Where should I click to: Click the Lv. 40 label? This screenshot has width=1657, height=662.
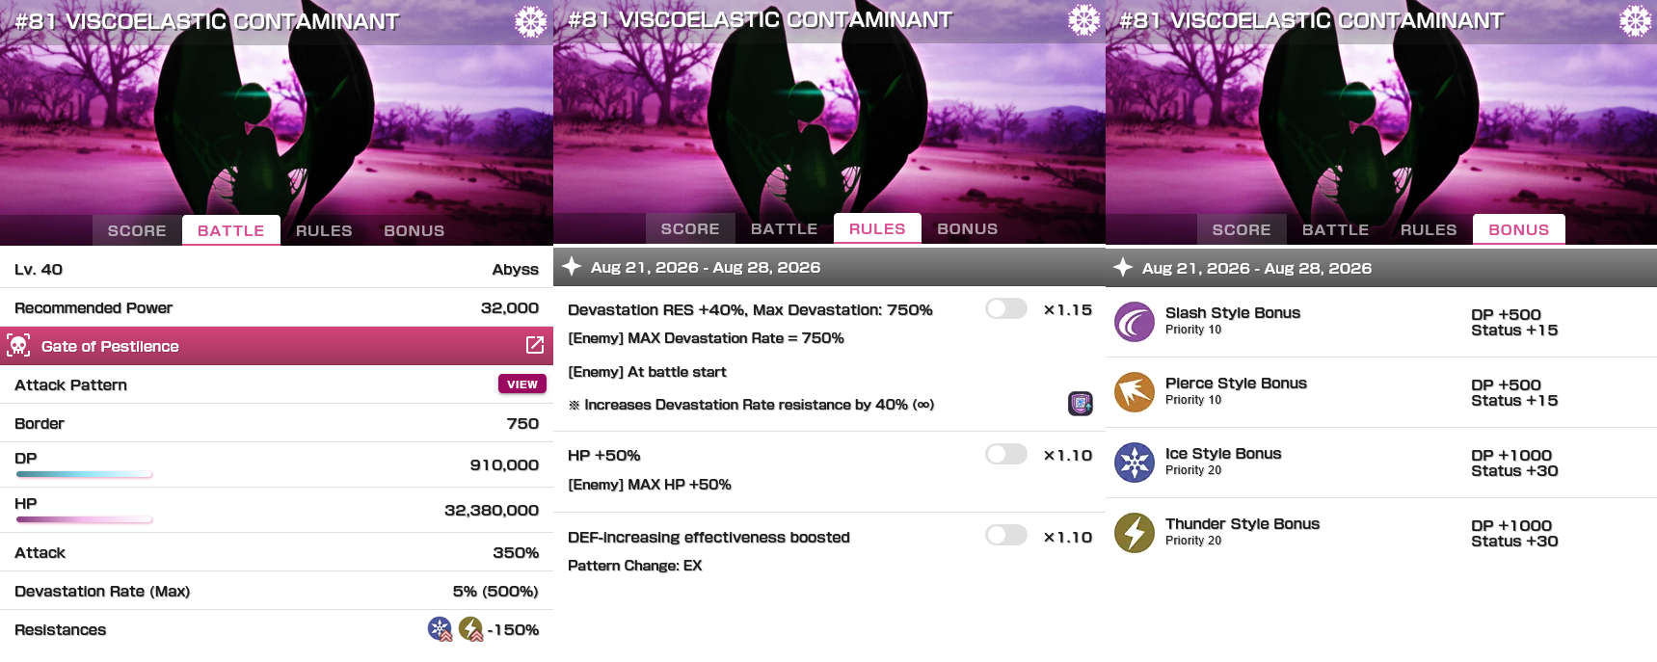(x=39, y=269)
